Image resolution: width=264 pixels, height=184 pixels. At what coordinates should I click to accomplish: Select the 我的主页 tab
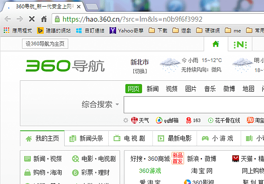(x=42, y=138)
